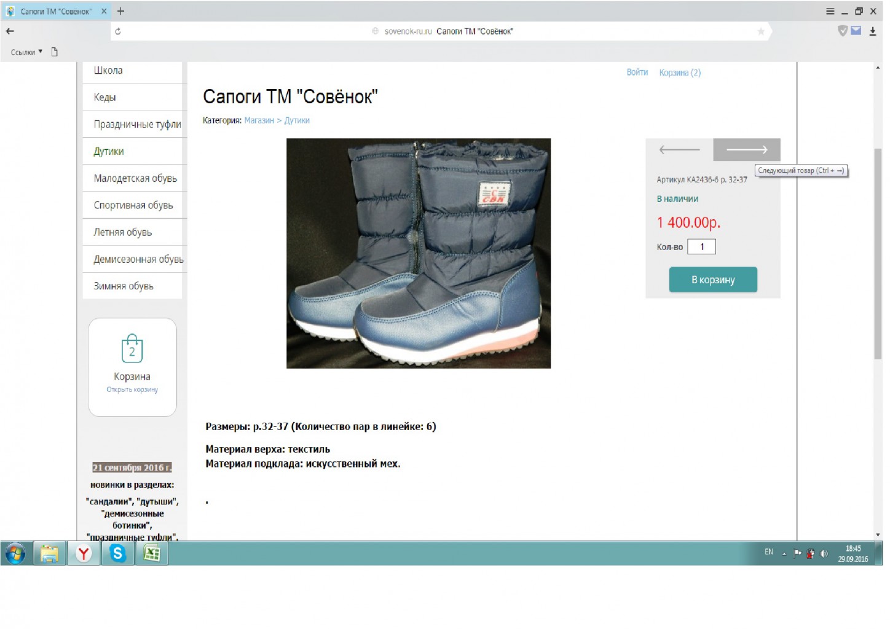
Task: Click the Размеры: р.32-37 description line
Action: [321, 426]
